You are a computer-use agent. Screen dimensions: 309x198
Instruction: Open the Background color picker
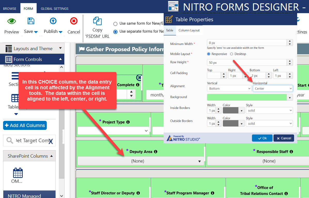click(x=290, y=97)
